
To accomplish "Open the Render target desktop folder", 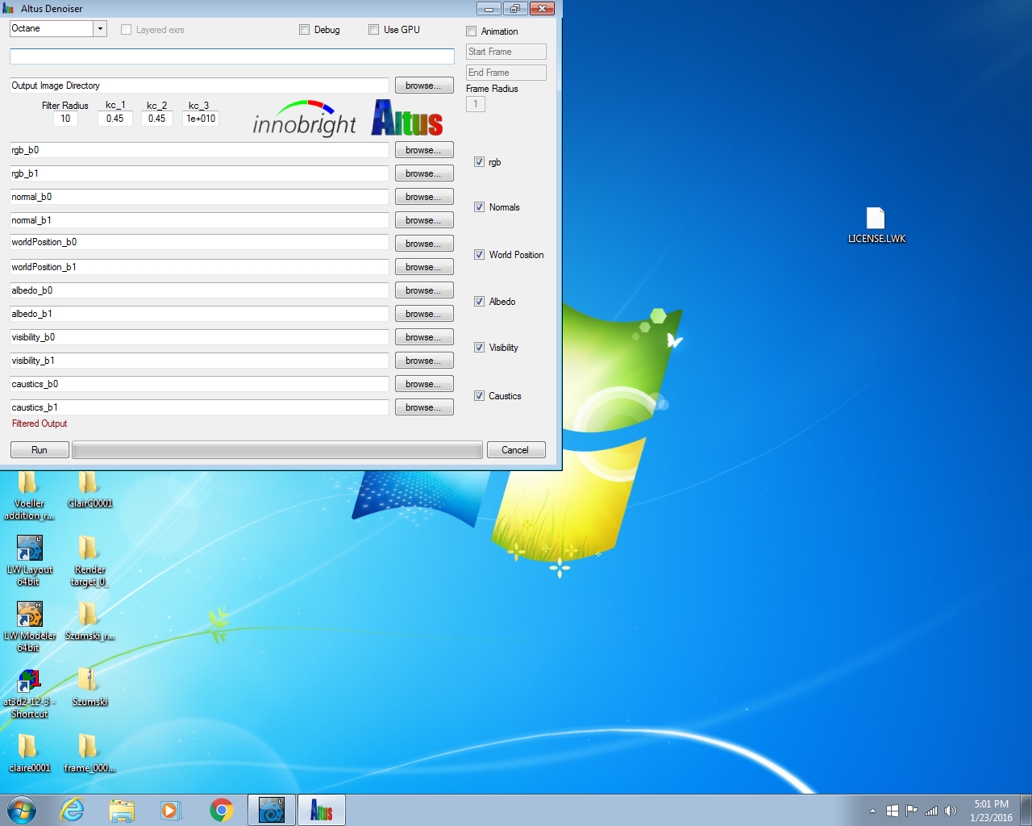I will (89, 560).
